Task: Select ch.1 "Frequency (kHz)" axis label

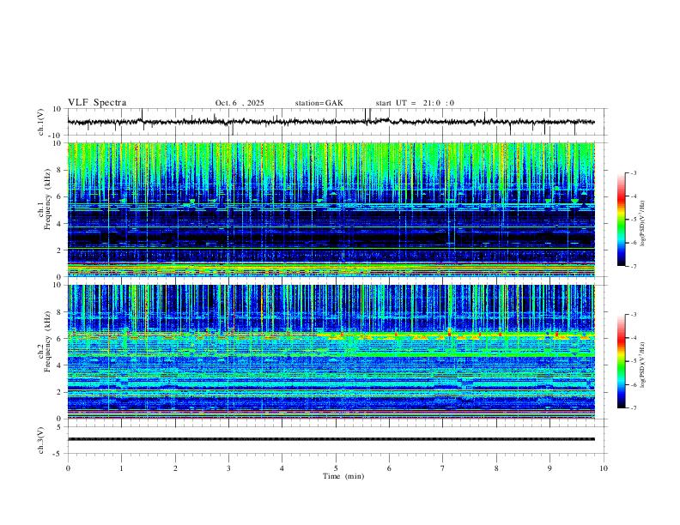Action: pos(47,199)
